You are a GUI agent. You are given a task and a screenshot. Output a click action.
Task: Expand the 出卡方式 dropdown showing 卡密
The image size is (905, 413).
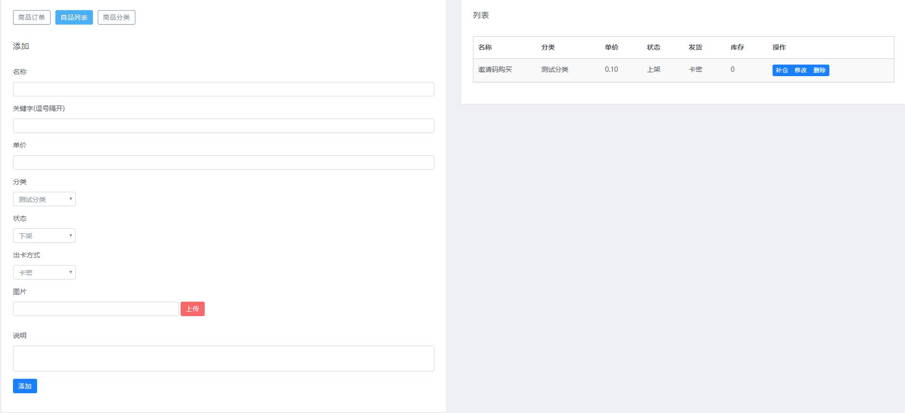click(44, 272)
